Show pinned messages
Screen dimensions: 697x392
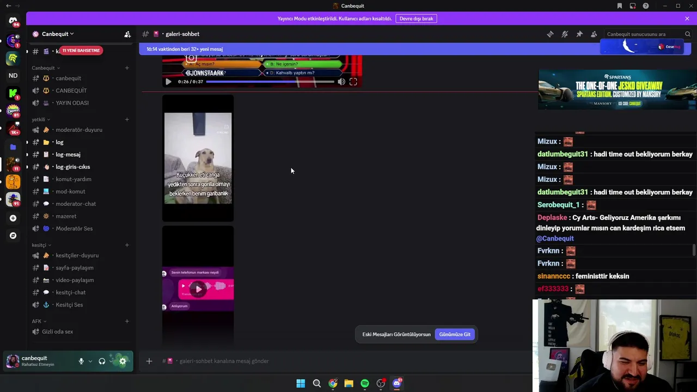tap(579, 34)
